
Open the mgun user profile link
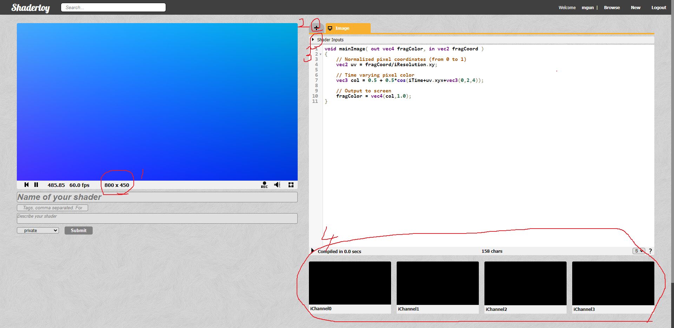tap(588, 8)
